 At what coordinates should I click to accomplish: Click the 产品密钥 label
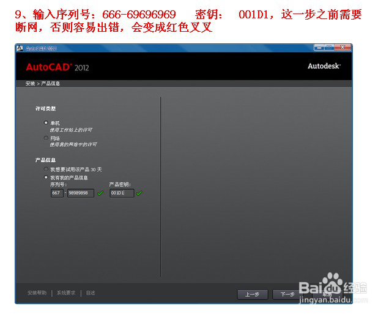(120, 184)
